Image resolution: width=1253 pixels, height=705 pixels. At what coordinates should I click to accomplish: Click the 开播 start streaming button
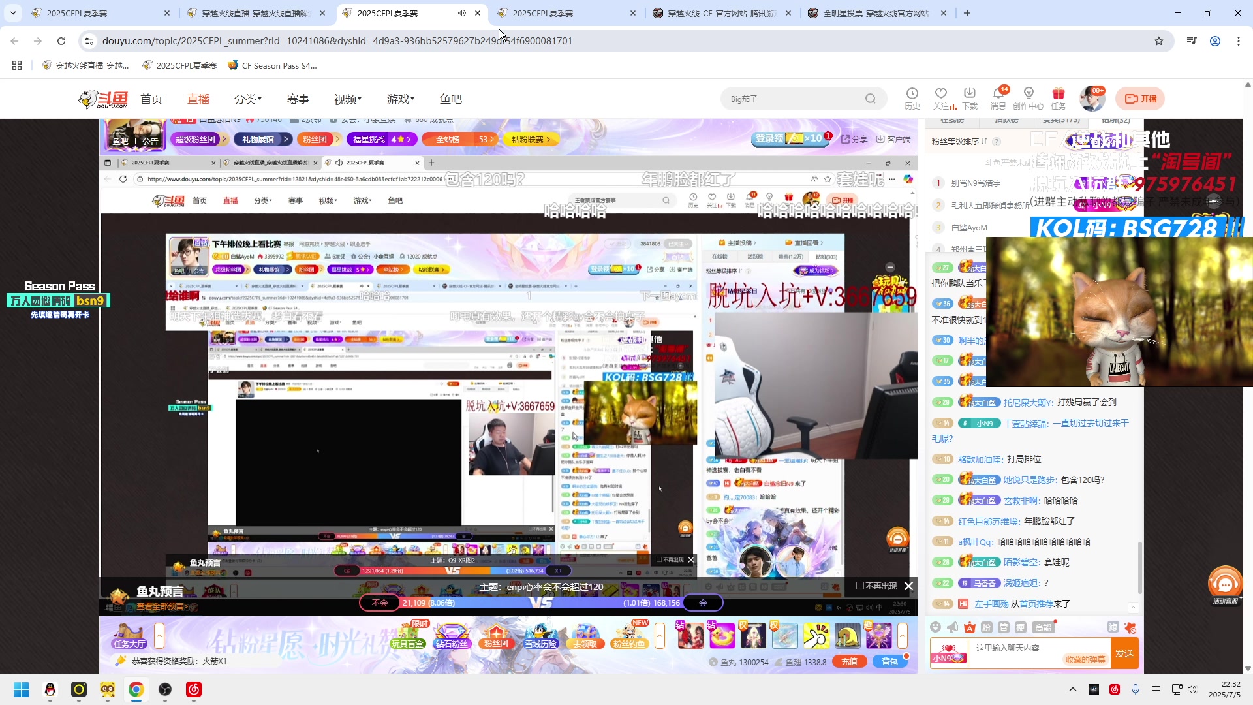pos(1140,99)
